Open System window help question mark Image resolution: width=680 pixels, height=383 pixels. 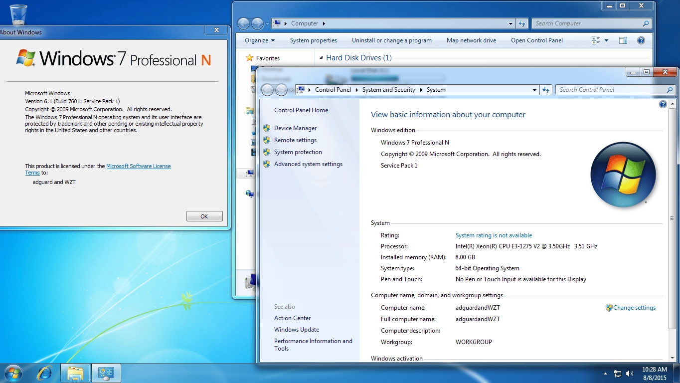pyautogui.click(x=663, y=104)
